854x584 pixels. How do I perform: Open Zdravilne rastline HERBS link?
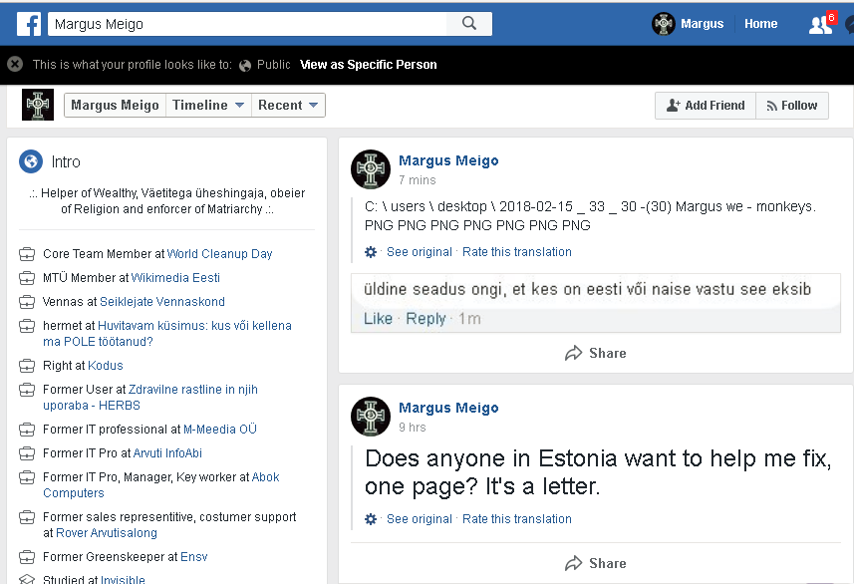pos(150,398)
